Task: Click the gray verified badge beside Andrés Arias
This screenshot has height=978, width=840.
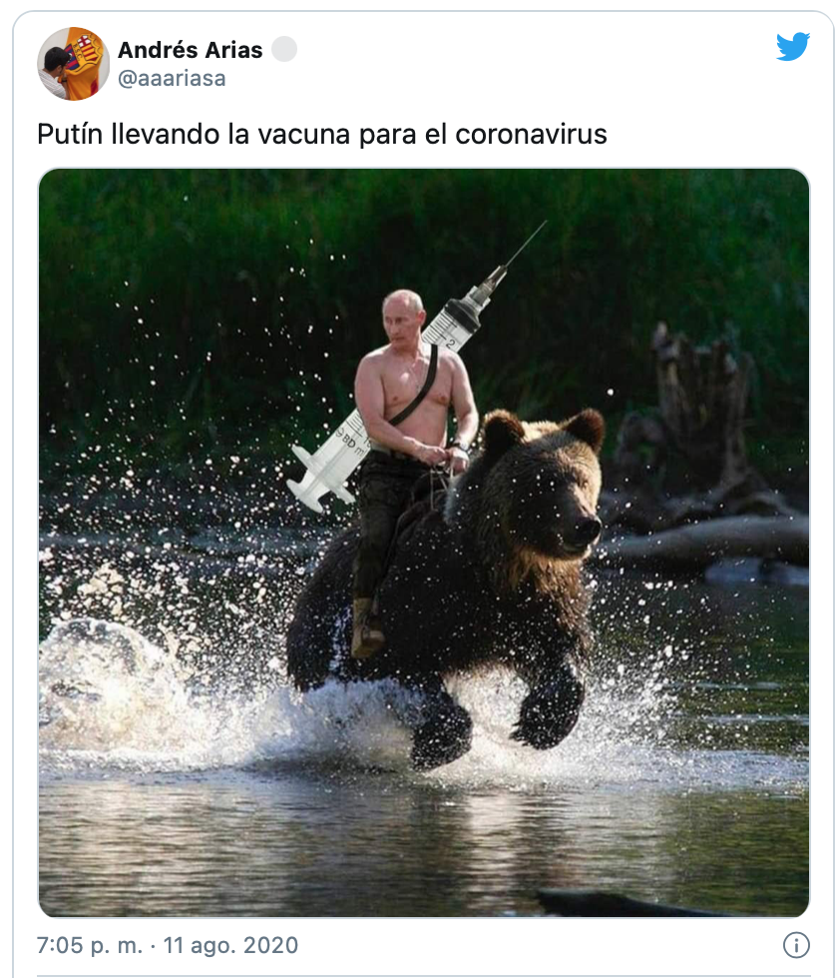Action: 284,49
